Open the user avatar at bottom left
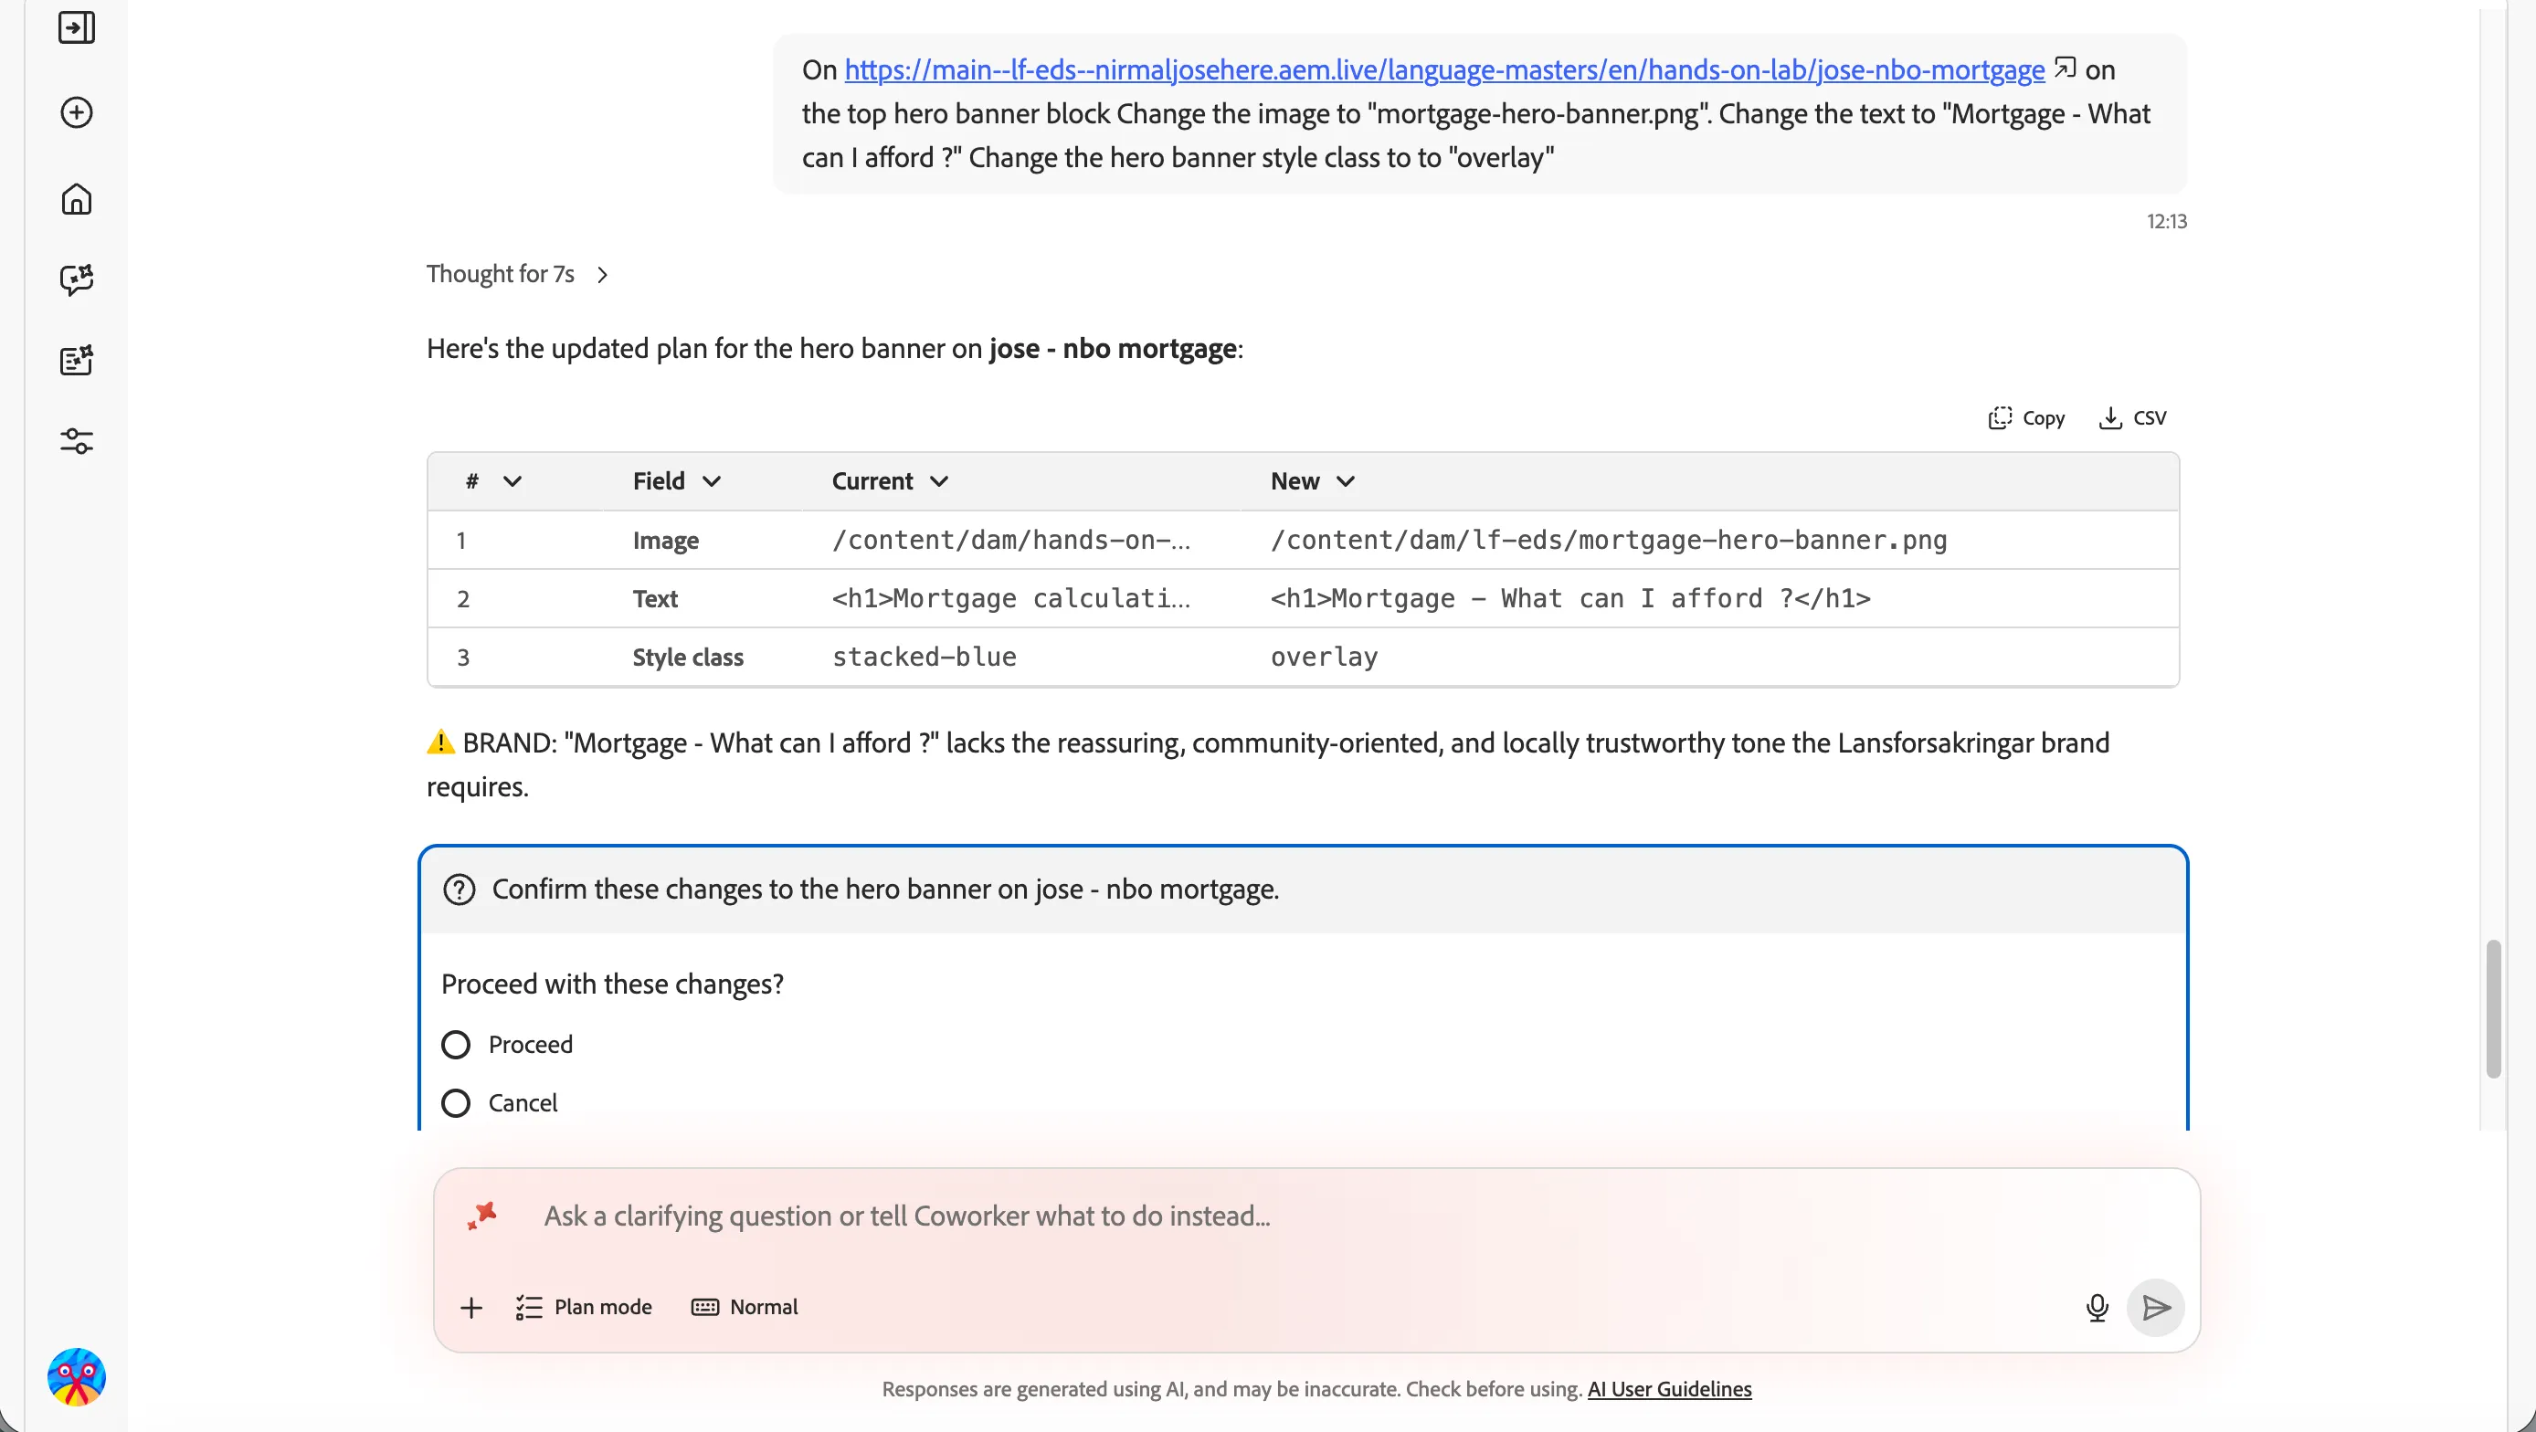The image size is (2536, 1432). (76, 1377)
